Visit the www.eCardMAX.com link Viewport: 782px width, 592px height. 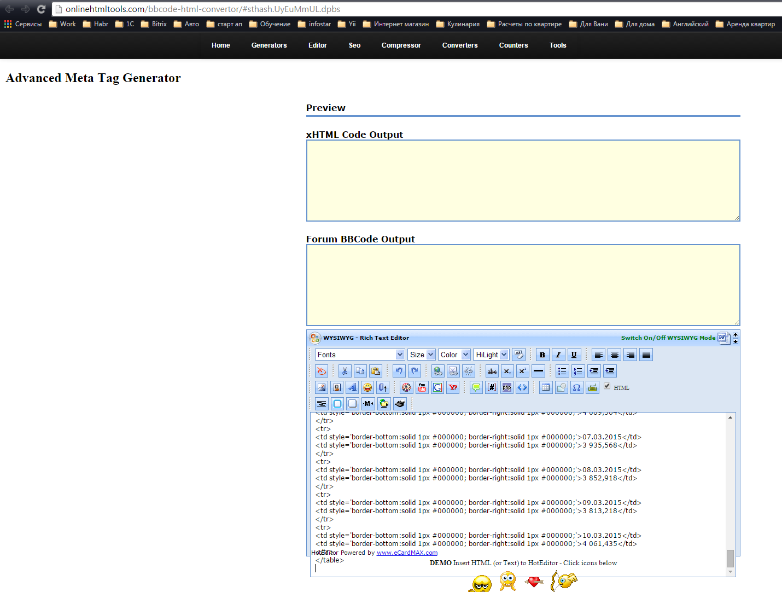(x=407, y=553)
